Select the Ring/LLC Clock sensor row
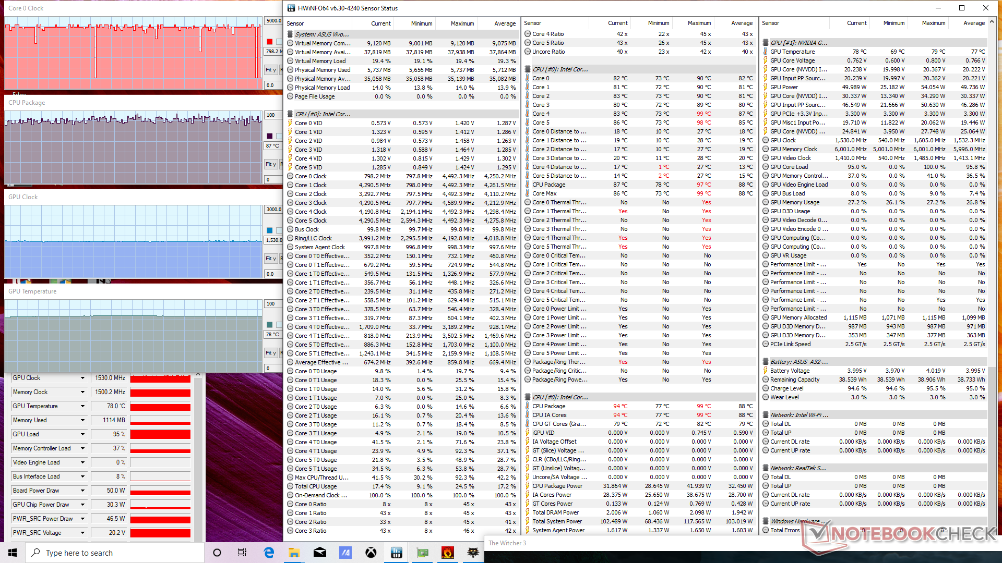Image resolution: width=1002 pixels, height=563 pixels. pyautogui.click(x=403, y=238)
